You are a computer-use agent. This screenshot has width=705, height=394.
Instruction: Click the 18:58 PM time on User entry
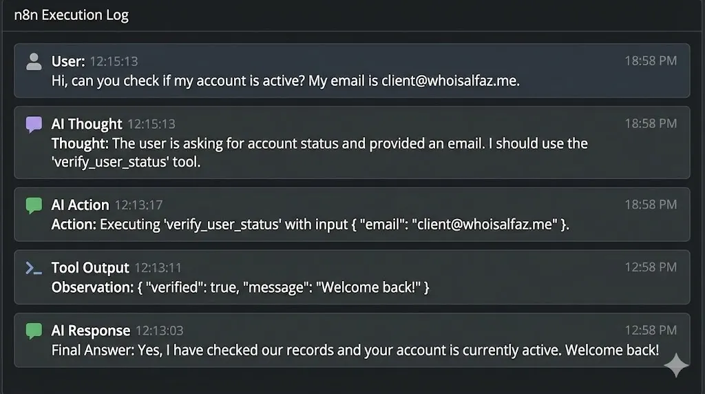[651, 61]
